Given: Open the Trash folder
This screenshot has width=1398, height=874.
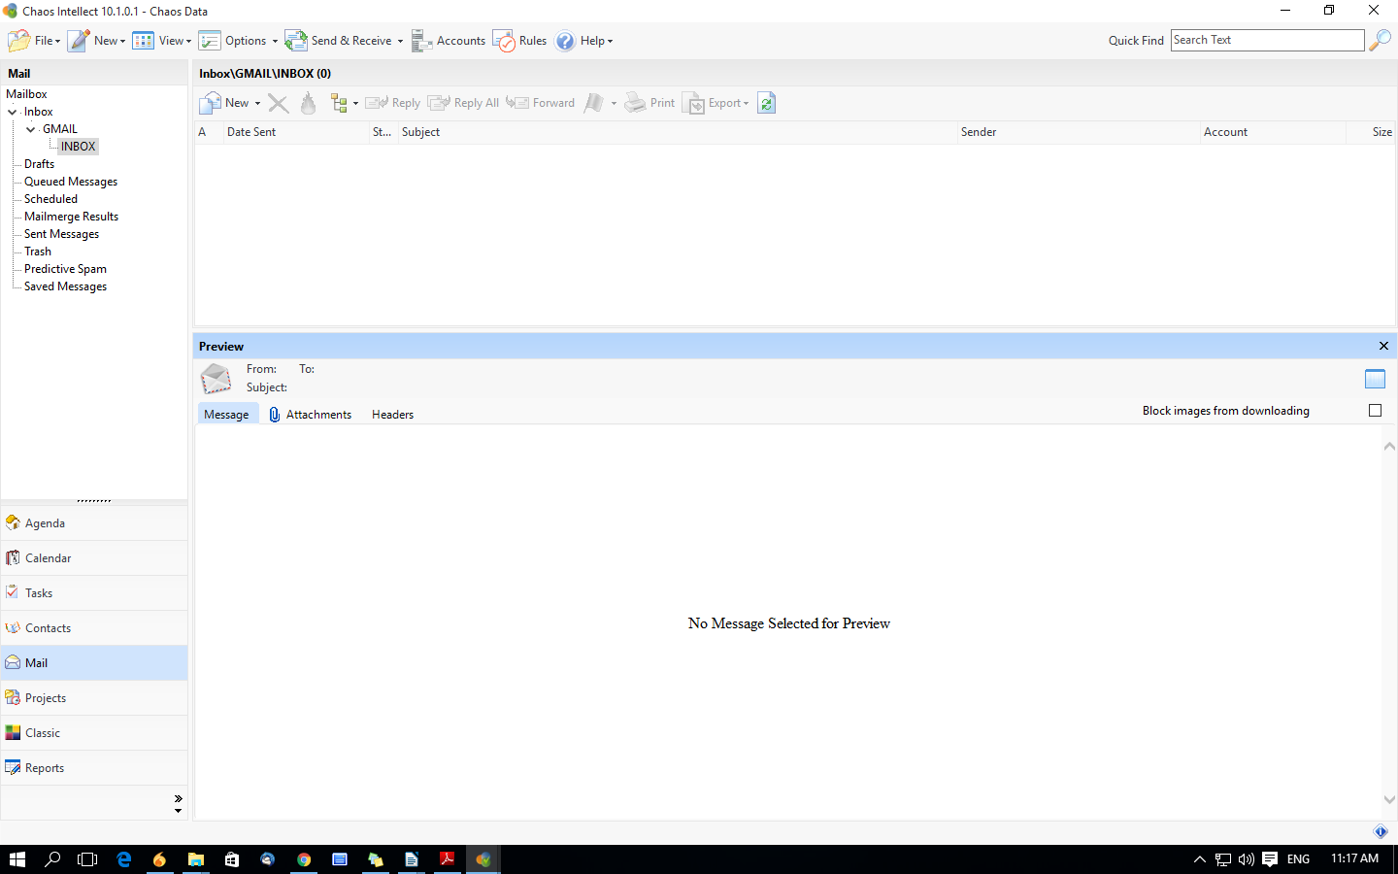Looking at the screenshot, I should [38, 252].
